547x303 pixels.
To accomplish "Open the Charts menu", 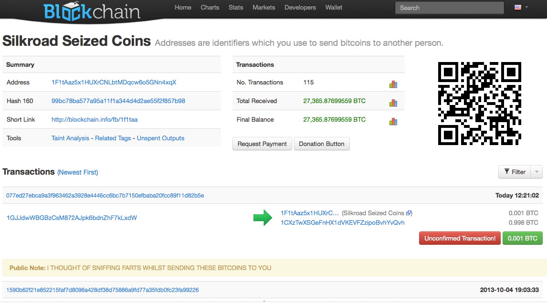I will [x=210, y=8].
